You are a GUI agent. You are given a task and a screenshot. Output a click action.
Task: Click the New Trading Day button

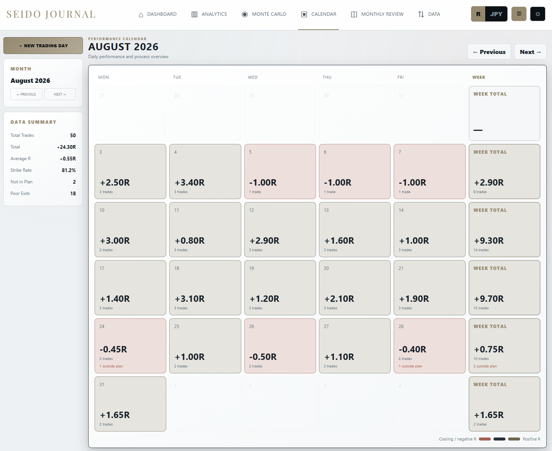(43, 45)
